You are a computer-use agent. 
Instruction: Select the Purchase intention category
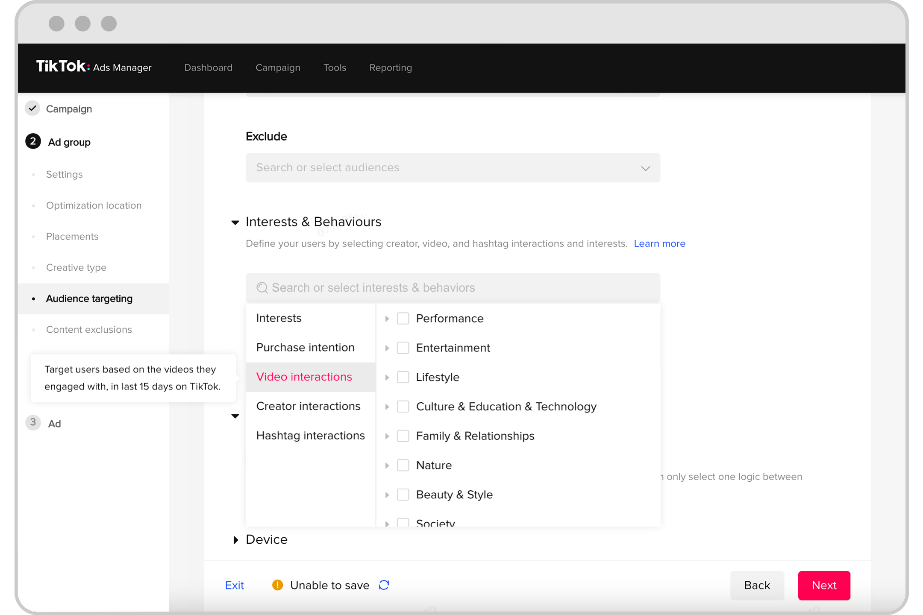pyautogui.click(x=311, y=348)
